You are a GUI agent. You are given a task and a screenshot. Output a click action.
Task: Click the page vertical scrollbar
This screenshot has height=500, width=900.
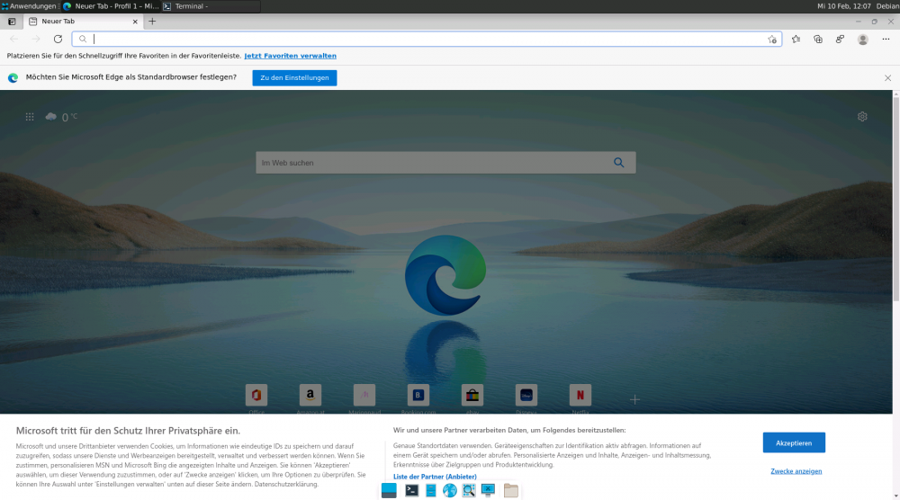896,198
